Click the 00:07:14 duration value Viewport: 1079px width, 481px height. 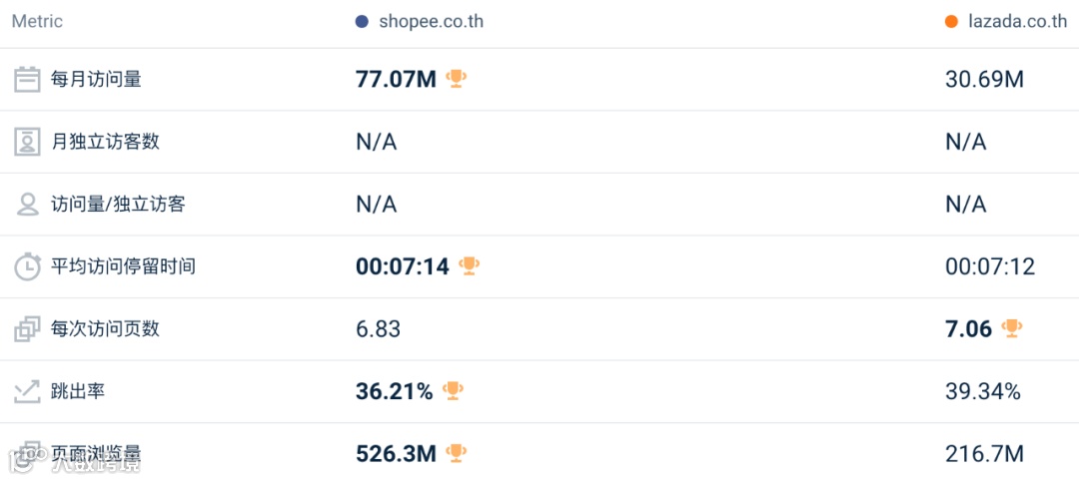click(403, 266)
